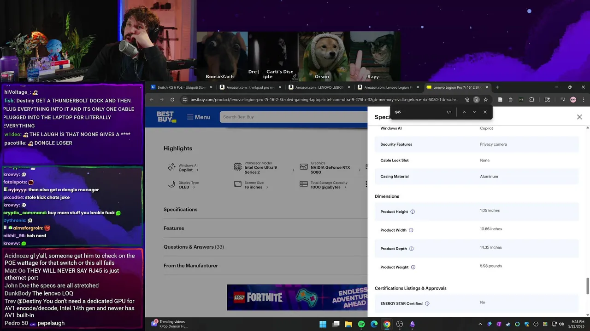The height and width of the screenshot is (331, 590).
Task: Bookmark this page with the star icon
Action: pyautogui.click(x=485, y=100)
